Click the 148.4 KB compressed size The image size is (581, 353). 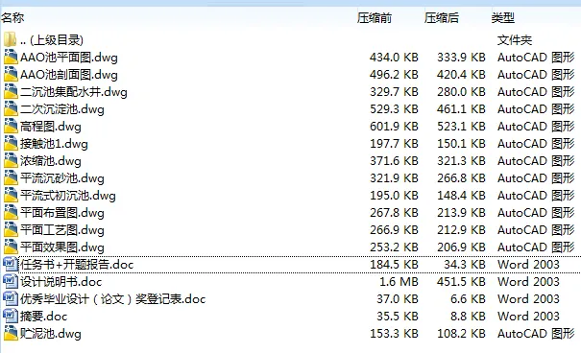tap(461, 196)
